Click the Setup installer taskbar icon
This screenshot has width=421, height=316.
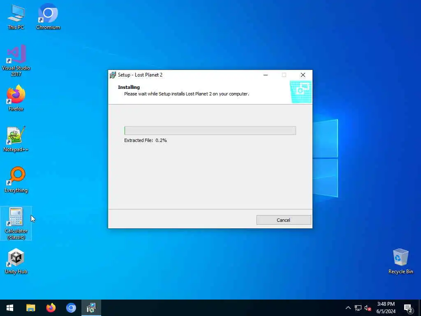click(91, 308)
